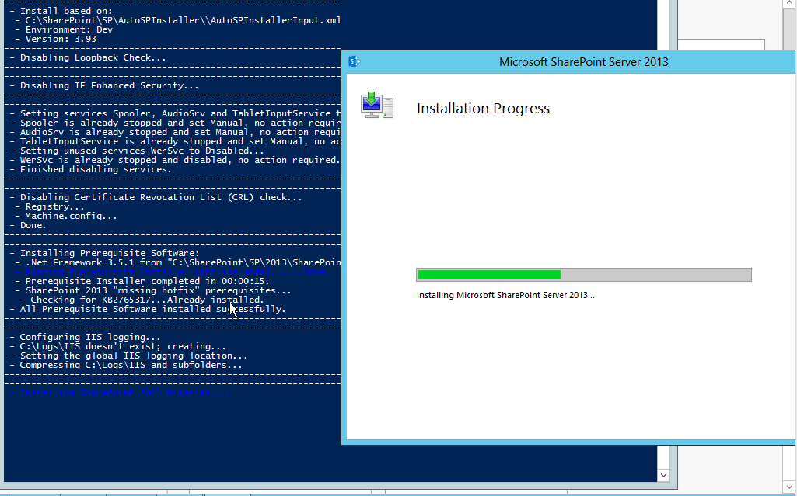
Task: Click 'AudioSrv is already stopped' line
Action: point(176,132)
